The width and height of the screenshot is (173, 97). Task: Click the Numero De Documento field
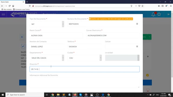point(103,24)
